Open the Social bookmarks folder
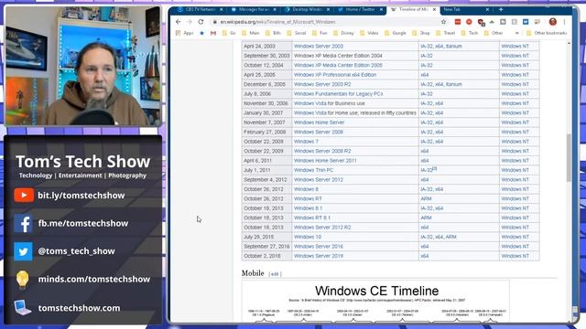 pos(297,33)
